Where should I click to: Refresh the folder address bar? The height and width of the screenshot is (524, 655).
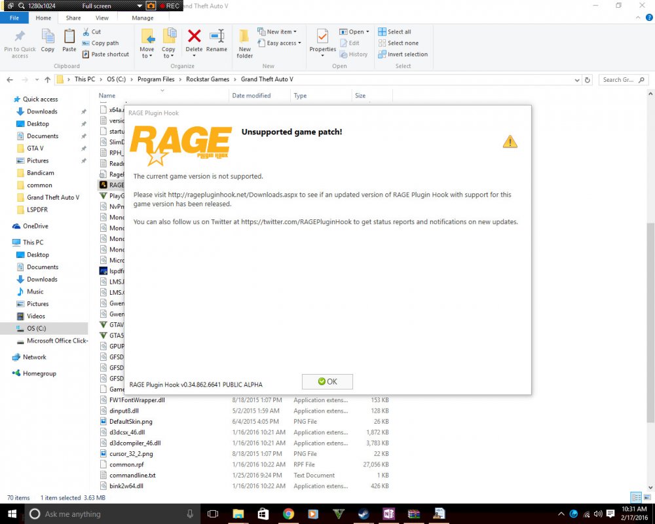(x=588, y=80)
